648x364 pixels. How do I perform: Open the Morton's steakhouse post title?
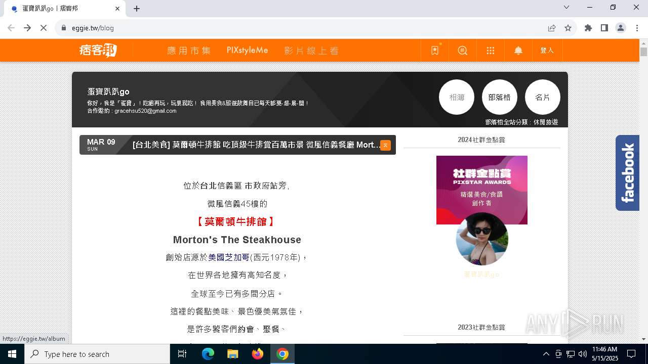[256, 145]
